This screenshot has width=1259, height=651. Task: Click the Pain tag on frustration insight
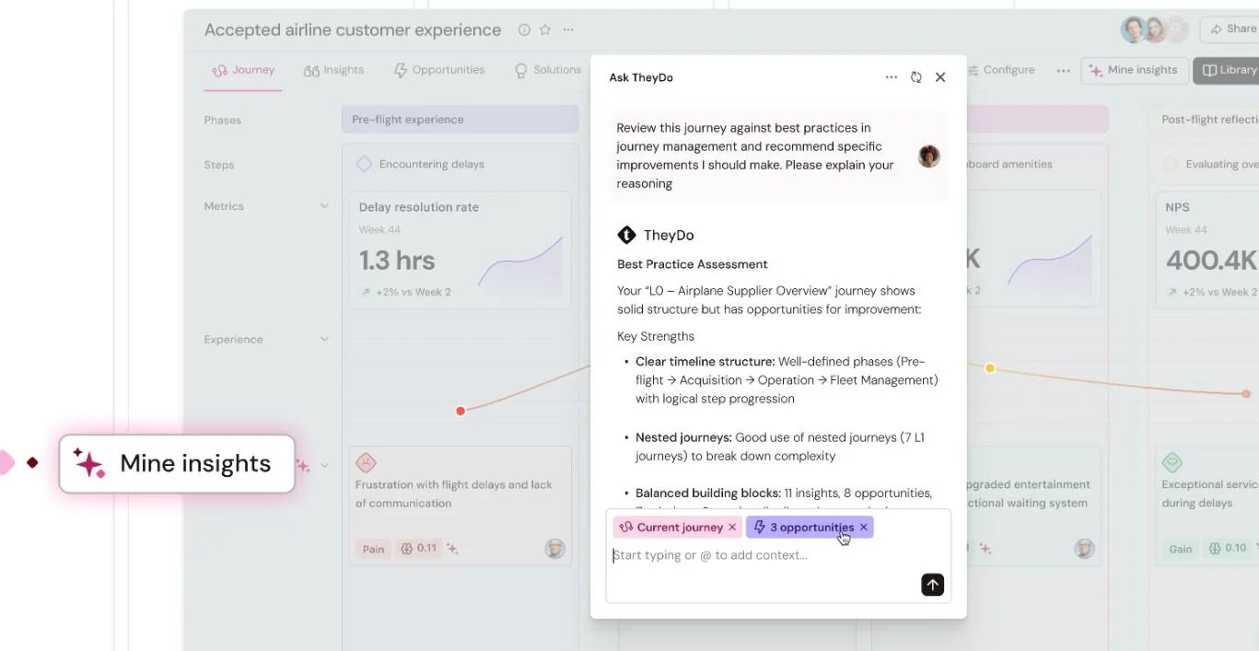[x=373, y=549]
